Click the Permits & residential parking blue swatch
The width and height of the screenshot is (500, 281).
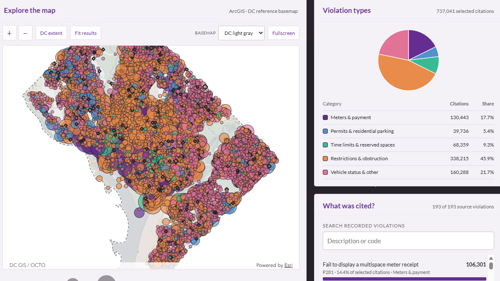(x=325, y=131)
